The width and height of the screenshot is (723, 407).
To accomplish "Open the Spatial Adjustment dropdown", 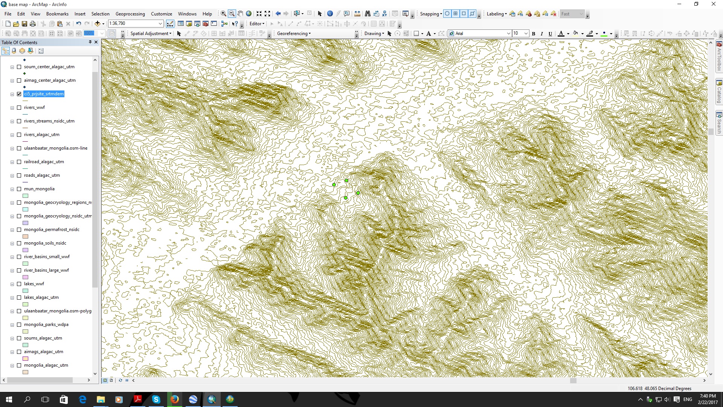I will point(151,34).
